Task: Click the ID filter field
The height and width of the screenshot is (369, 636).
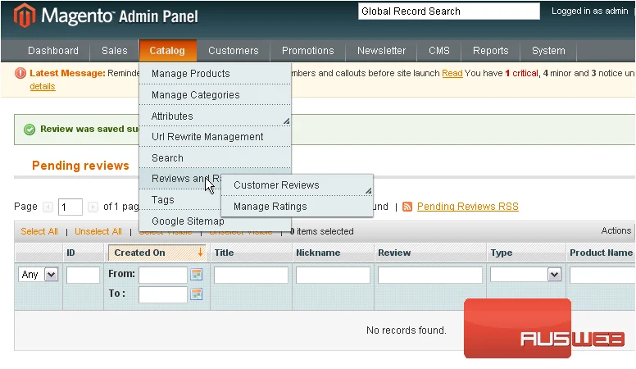Action: click(83, 275)
